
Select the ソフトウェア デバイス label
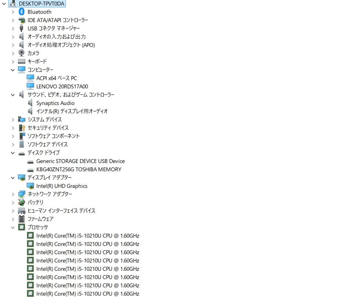pyautogui.click(x=48, y=144)
